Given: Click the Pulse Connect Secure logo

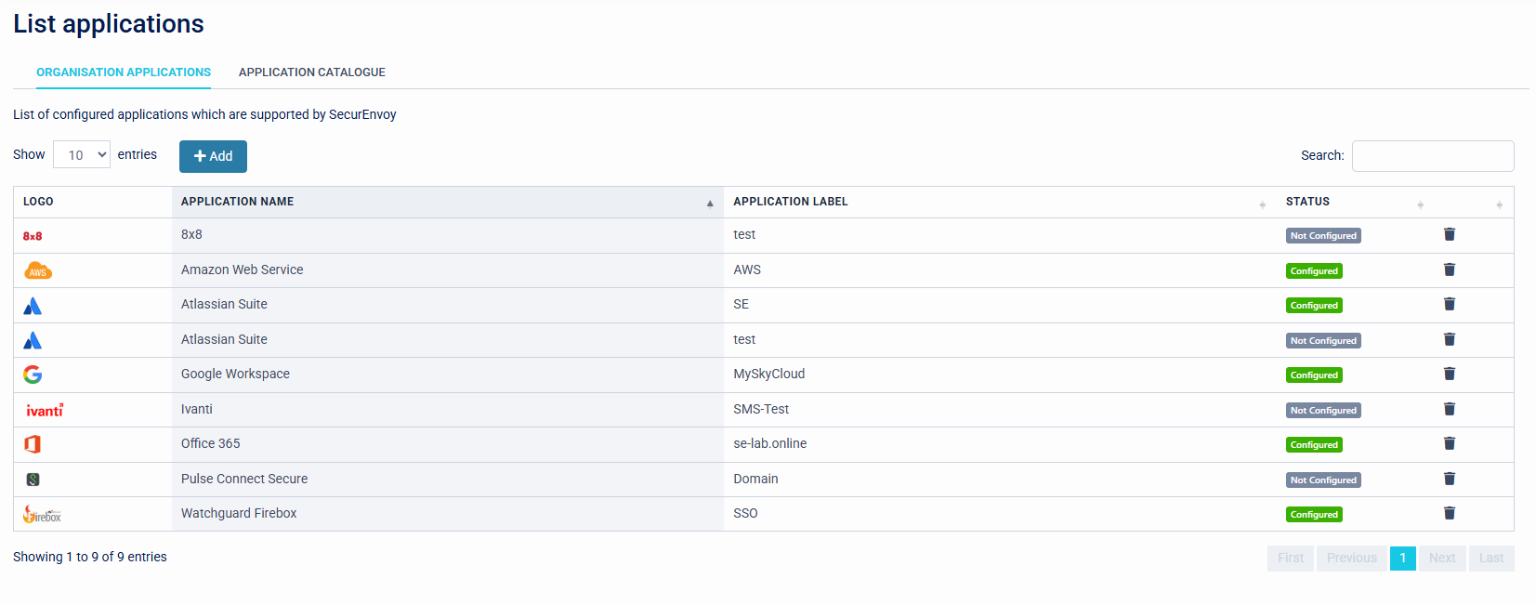Looking at the screenshot, I should [x=33, y=480].
